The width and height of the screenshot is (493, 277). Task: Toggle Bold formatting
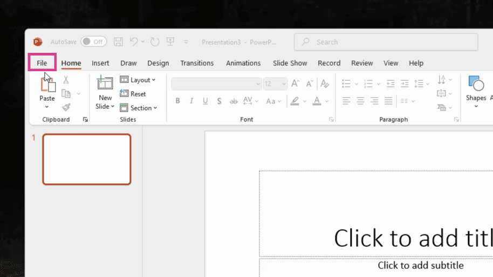tap(177, 101)
